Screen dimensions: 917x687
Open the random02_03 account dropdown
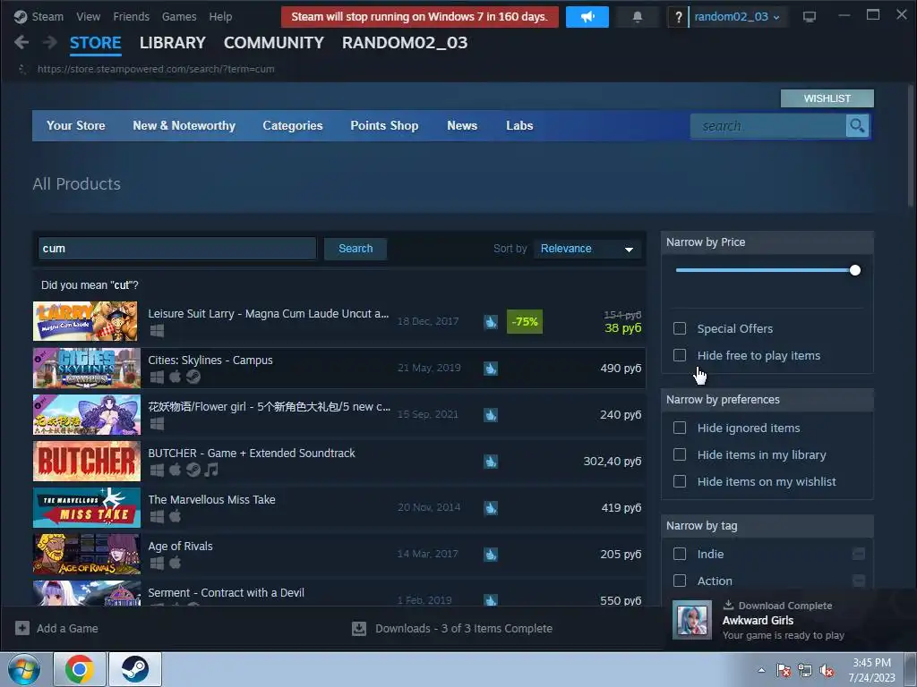click(737, 17)
